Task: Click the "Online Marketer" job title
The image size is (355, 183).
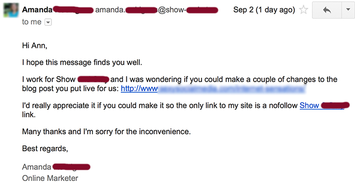Action: 50,178
